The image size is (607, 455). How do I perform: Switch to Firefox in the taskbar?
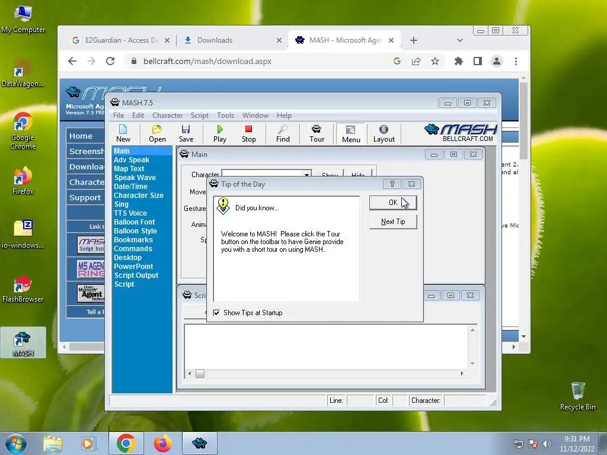162,443
